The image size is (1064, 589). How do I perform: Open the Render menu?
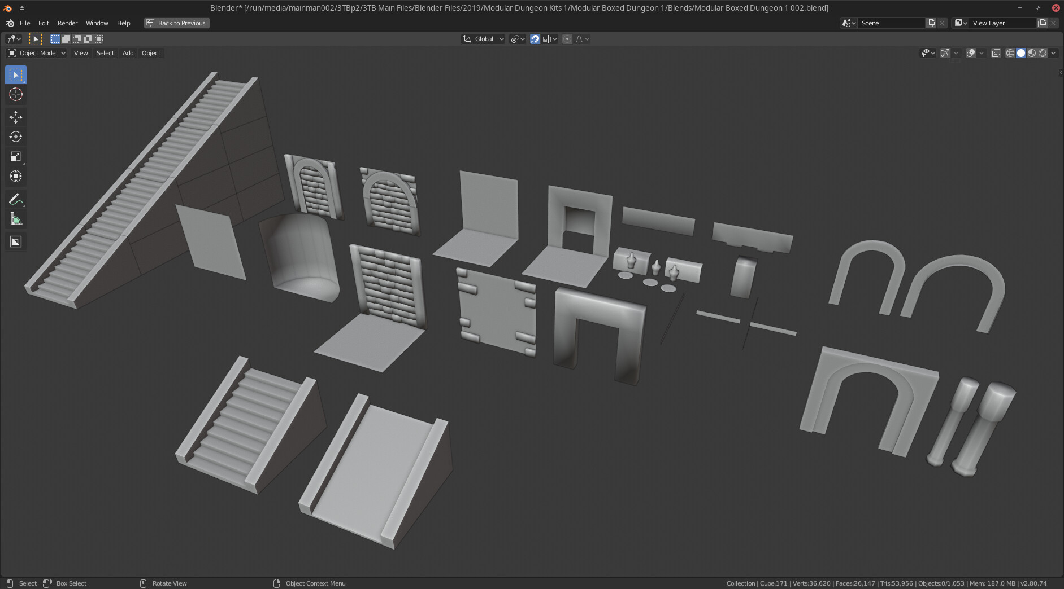coord(67,23)
